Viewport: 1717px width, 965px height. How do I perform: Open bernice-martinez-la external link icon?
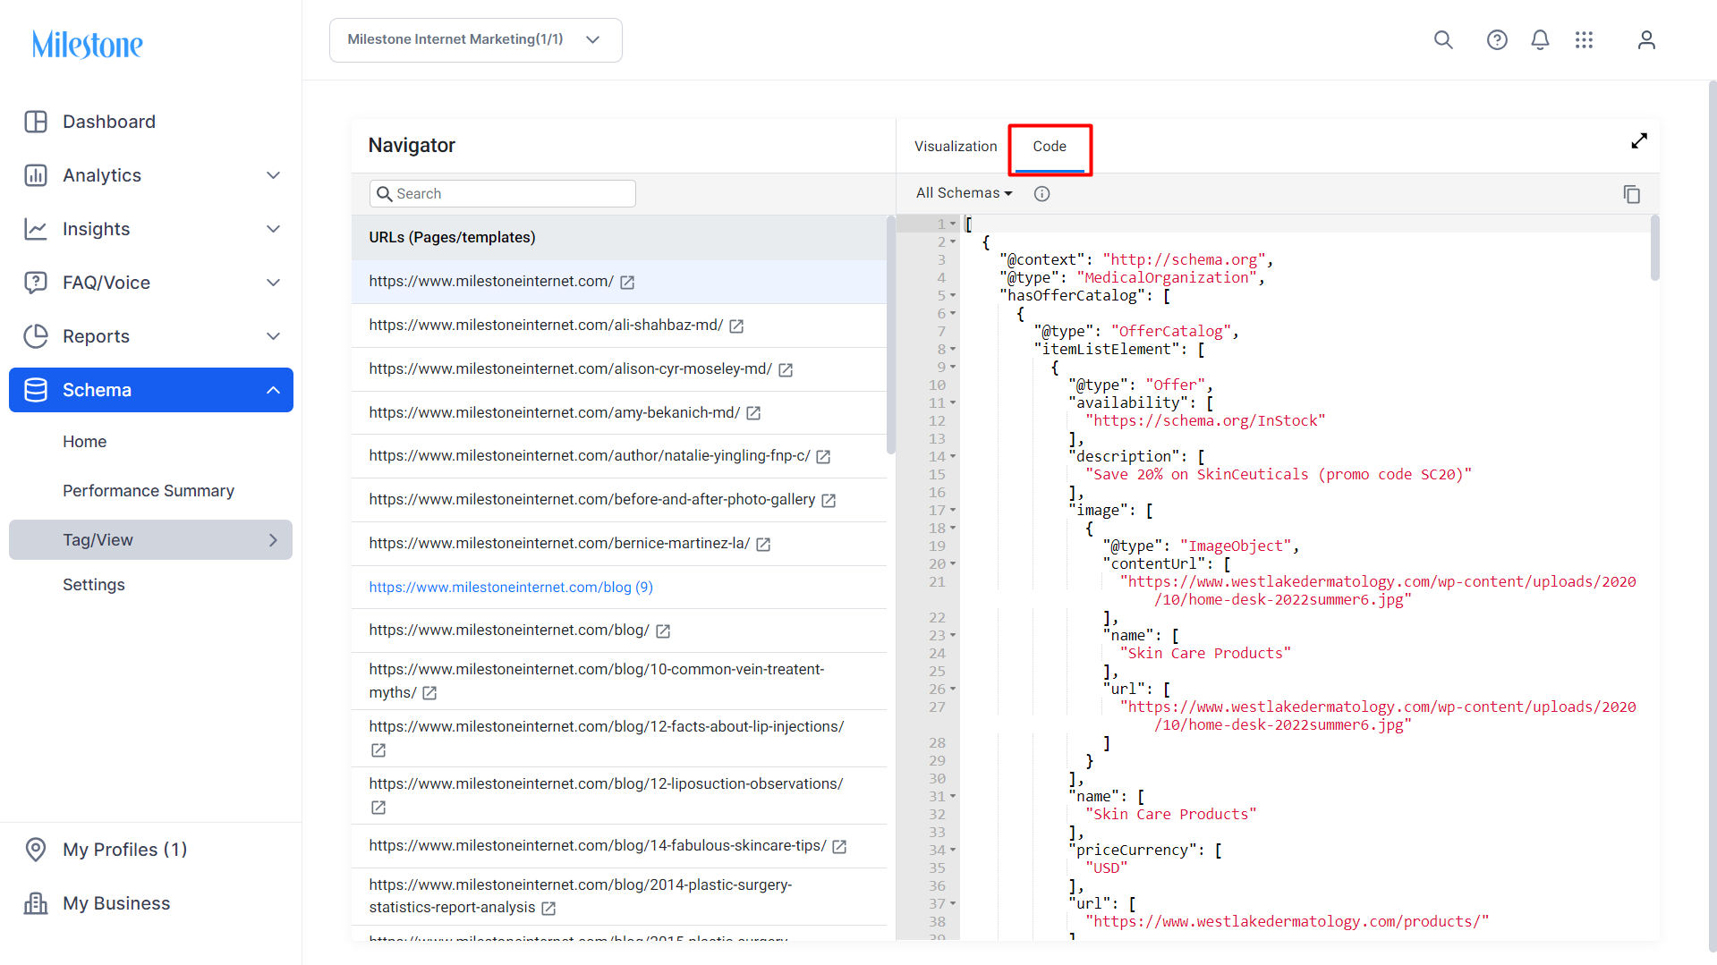763,545
